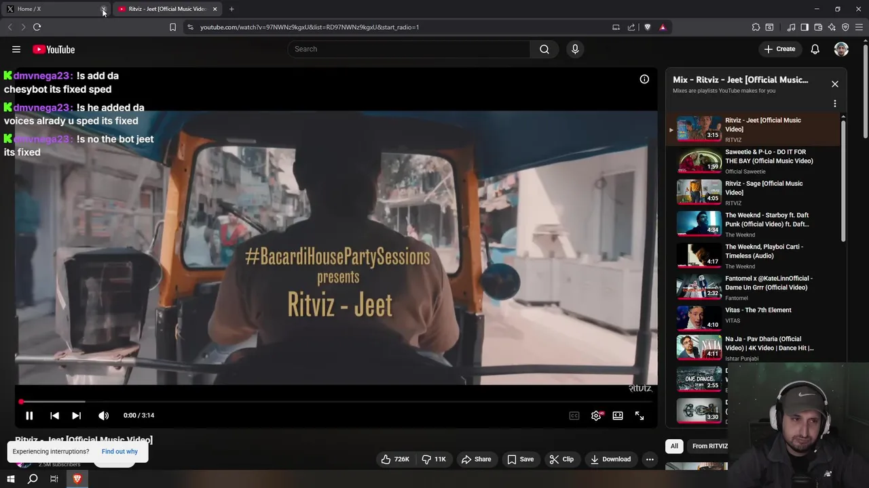Switch to Home / X tab
Screen dimensions: 869x488
54,9
